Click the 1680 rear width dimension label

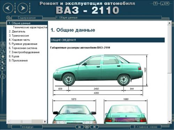(126, 99)
